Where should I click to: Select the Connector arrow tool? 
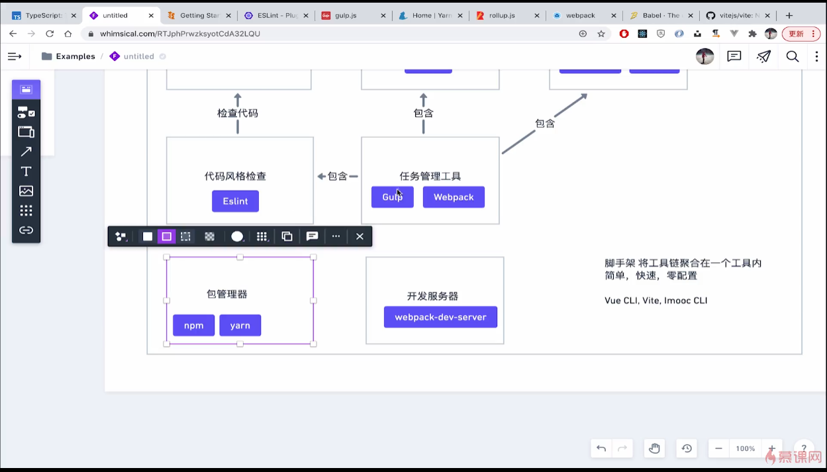pos(26,151)
